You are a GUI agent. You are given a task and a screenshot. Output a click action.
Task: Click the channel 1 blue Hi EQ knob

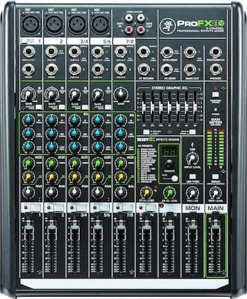pyautogui.click(x=28, y=120)
